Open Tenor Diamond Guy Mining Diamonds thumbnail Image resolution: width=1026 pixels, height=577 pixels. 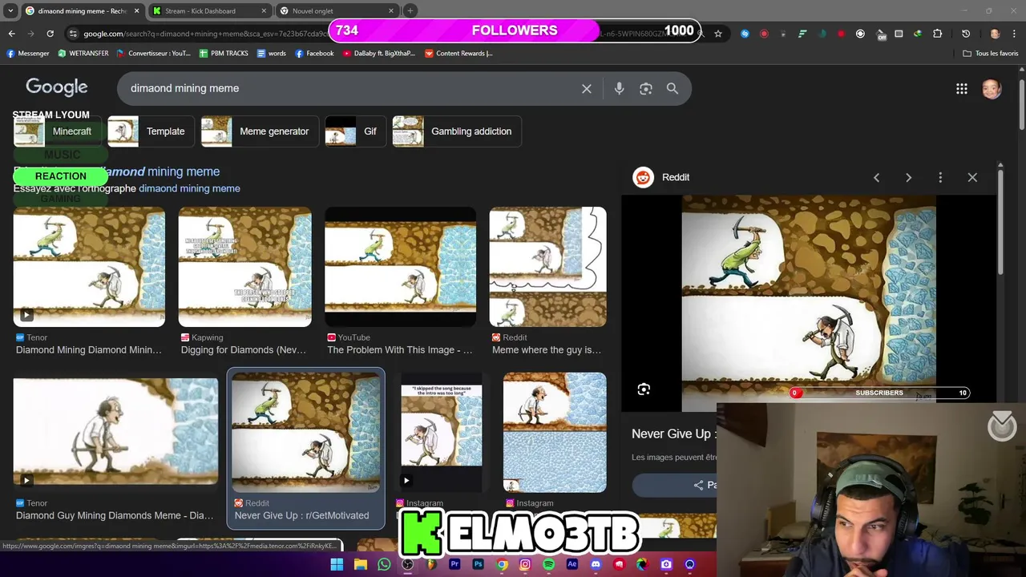(x=115, y=432)
